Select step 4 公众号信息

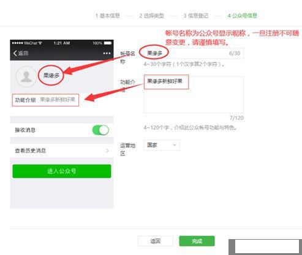click(x=243, y=15)
